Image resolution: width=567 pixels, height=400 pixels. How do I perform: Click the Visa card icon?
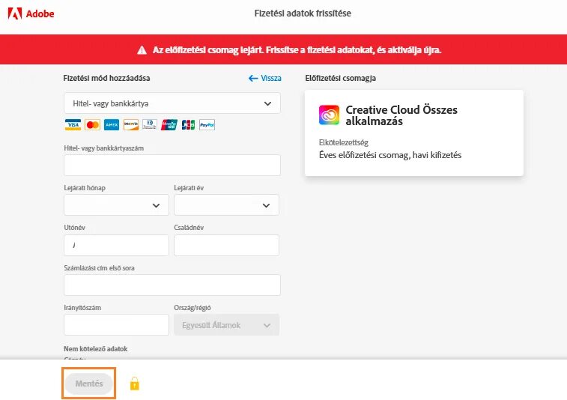click(73, 124)
